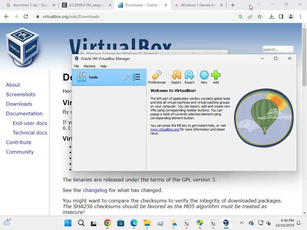
Task: Click the Import appliance icon
Action: [176, 77]
